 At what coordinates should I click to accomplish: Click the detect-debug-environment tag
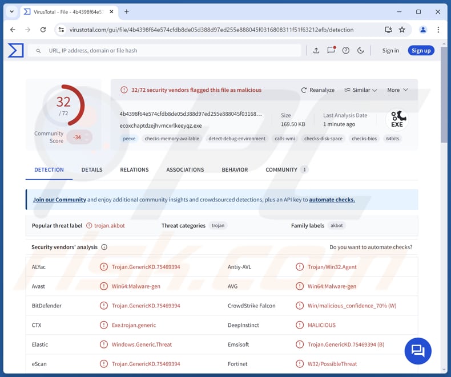(x=237, y=139)
